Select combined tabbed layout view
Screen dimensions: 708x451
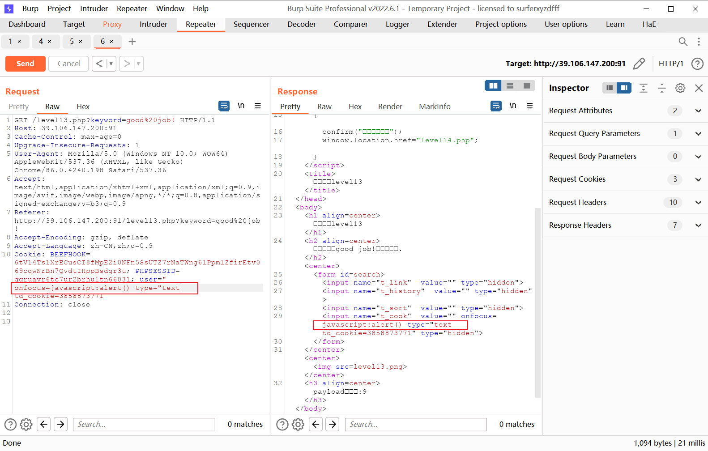coord(527,86)
